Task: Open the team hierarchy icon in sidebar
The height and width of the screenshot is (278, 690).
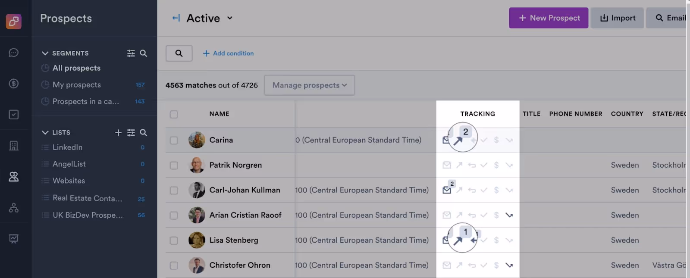Action: pyautogui.click(x=14, y=208)
